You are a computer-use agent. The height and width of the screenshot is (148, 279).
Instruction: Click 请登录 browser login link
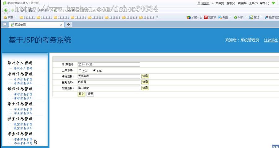(x=205, y=3)
